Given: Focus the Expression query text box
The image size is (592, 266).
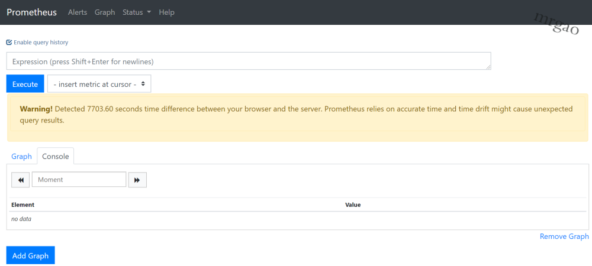Looking at the screenshot, I should point(249,61).
